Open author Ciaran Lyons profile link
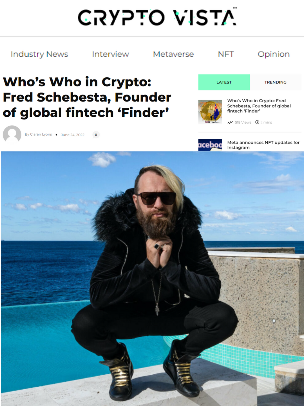 pyautogui.click(x=41, y=134)
